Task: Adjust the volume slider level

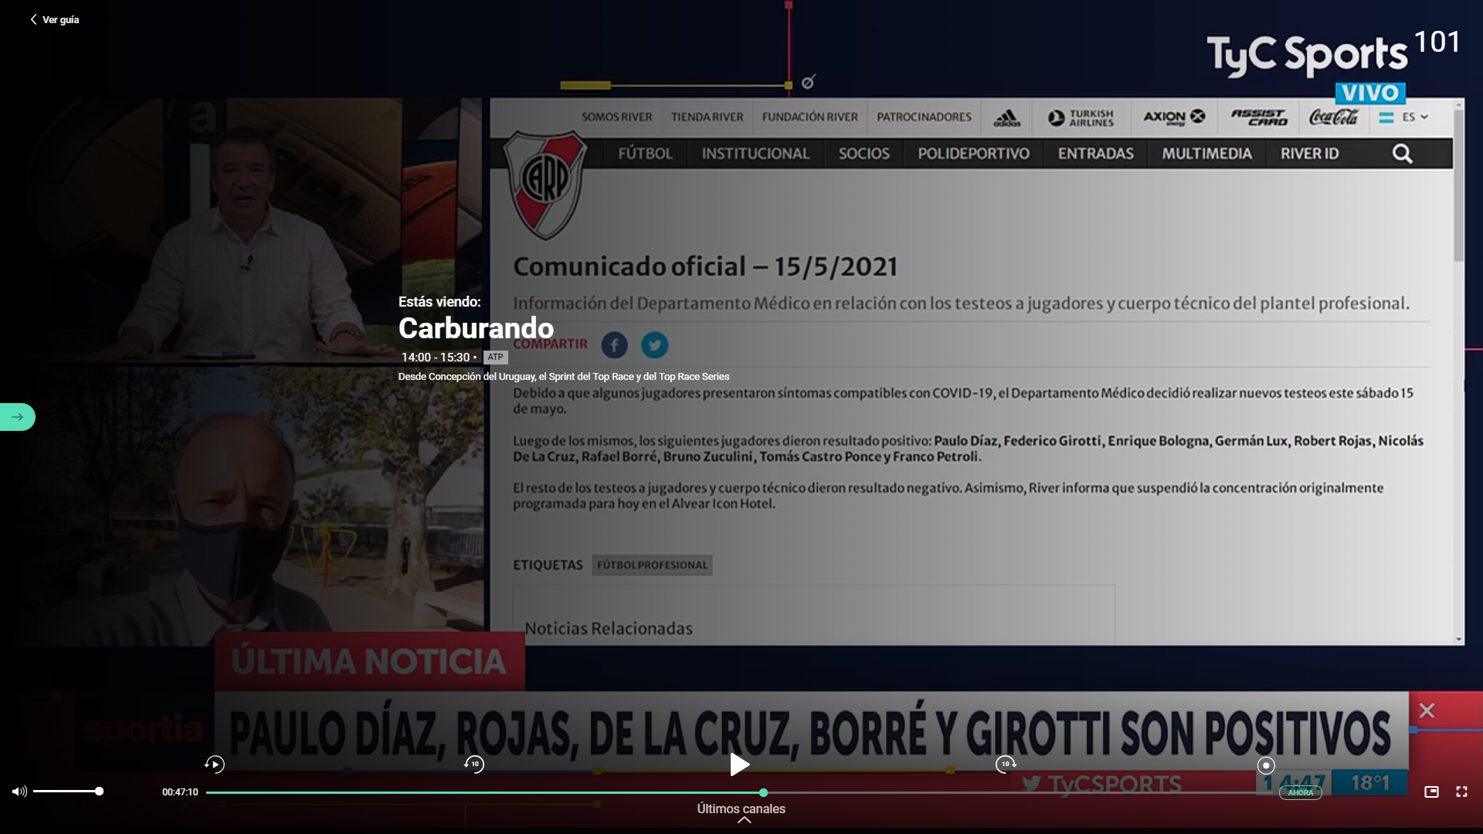Action: 68,792
